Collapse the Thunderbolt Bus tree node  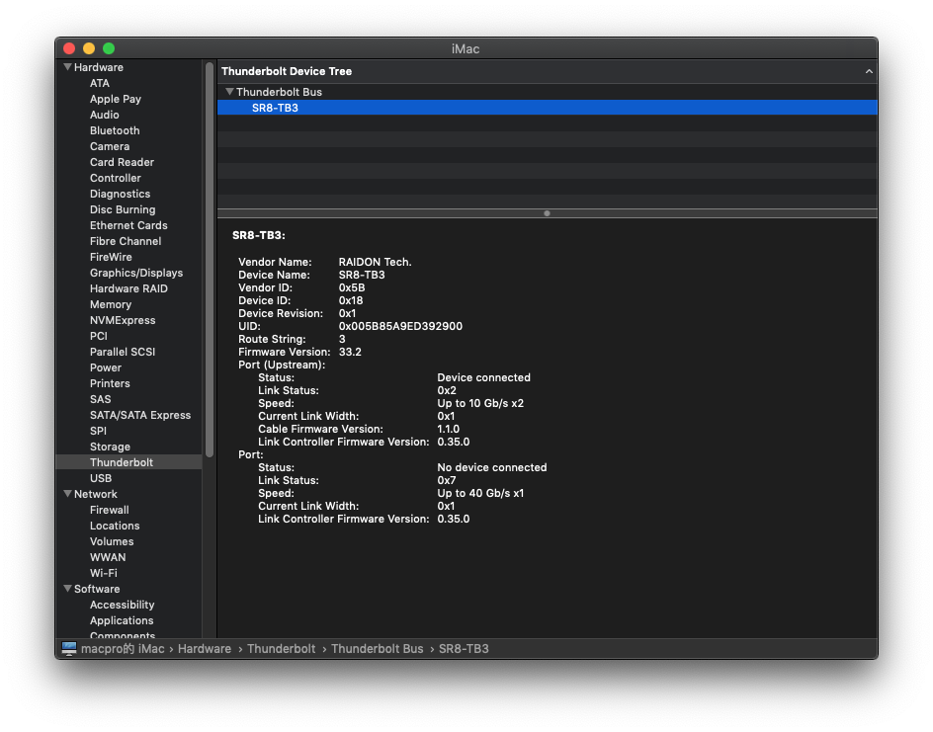(x=229, y=92)
